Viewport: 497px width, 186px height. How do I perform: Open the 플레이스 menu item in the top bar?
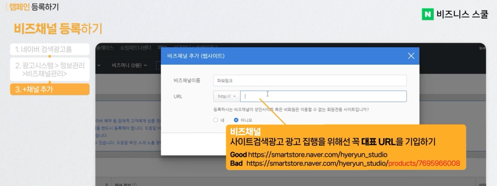105,48
